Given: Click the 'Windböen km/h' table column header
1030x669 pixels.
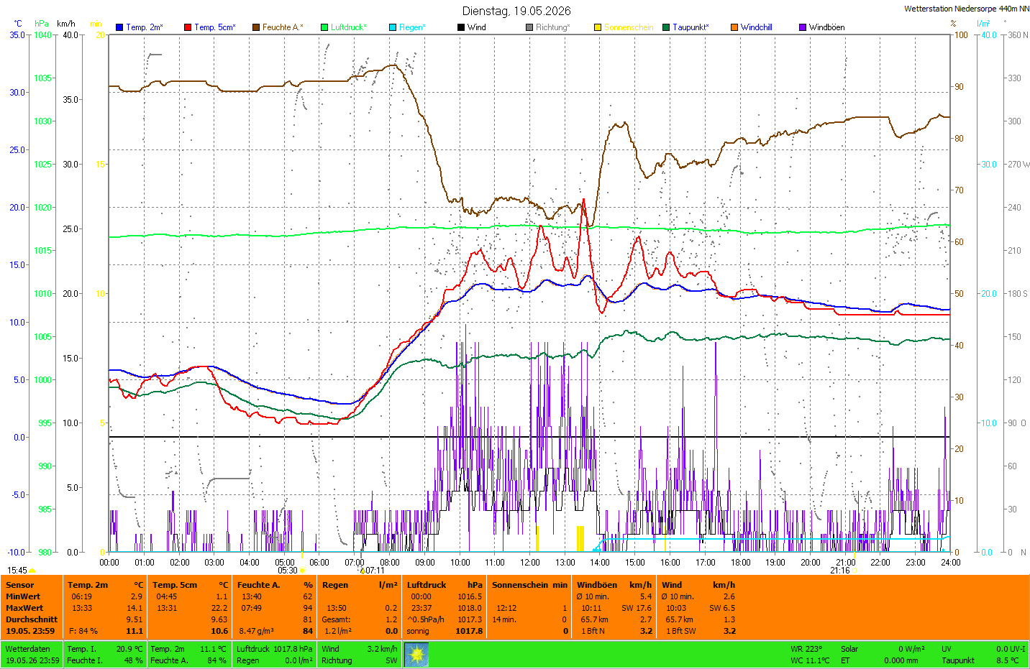Looking at the screenshot, I should tap(614, 585).
